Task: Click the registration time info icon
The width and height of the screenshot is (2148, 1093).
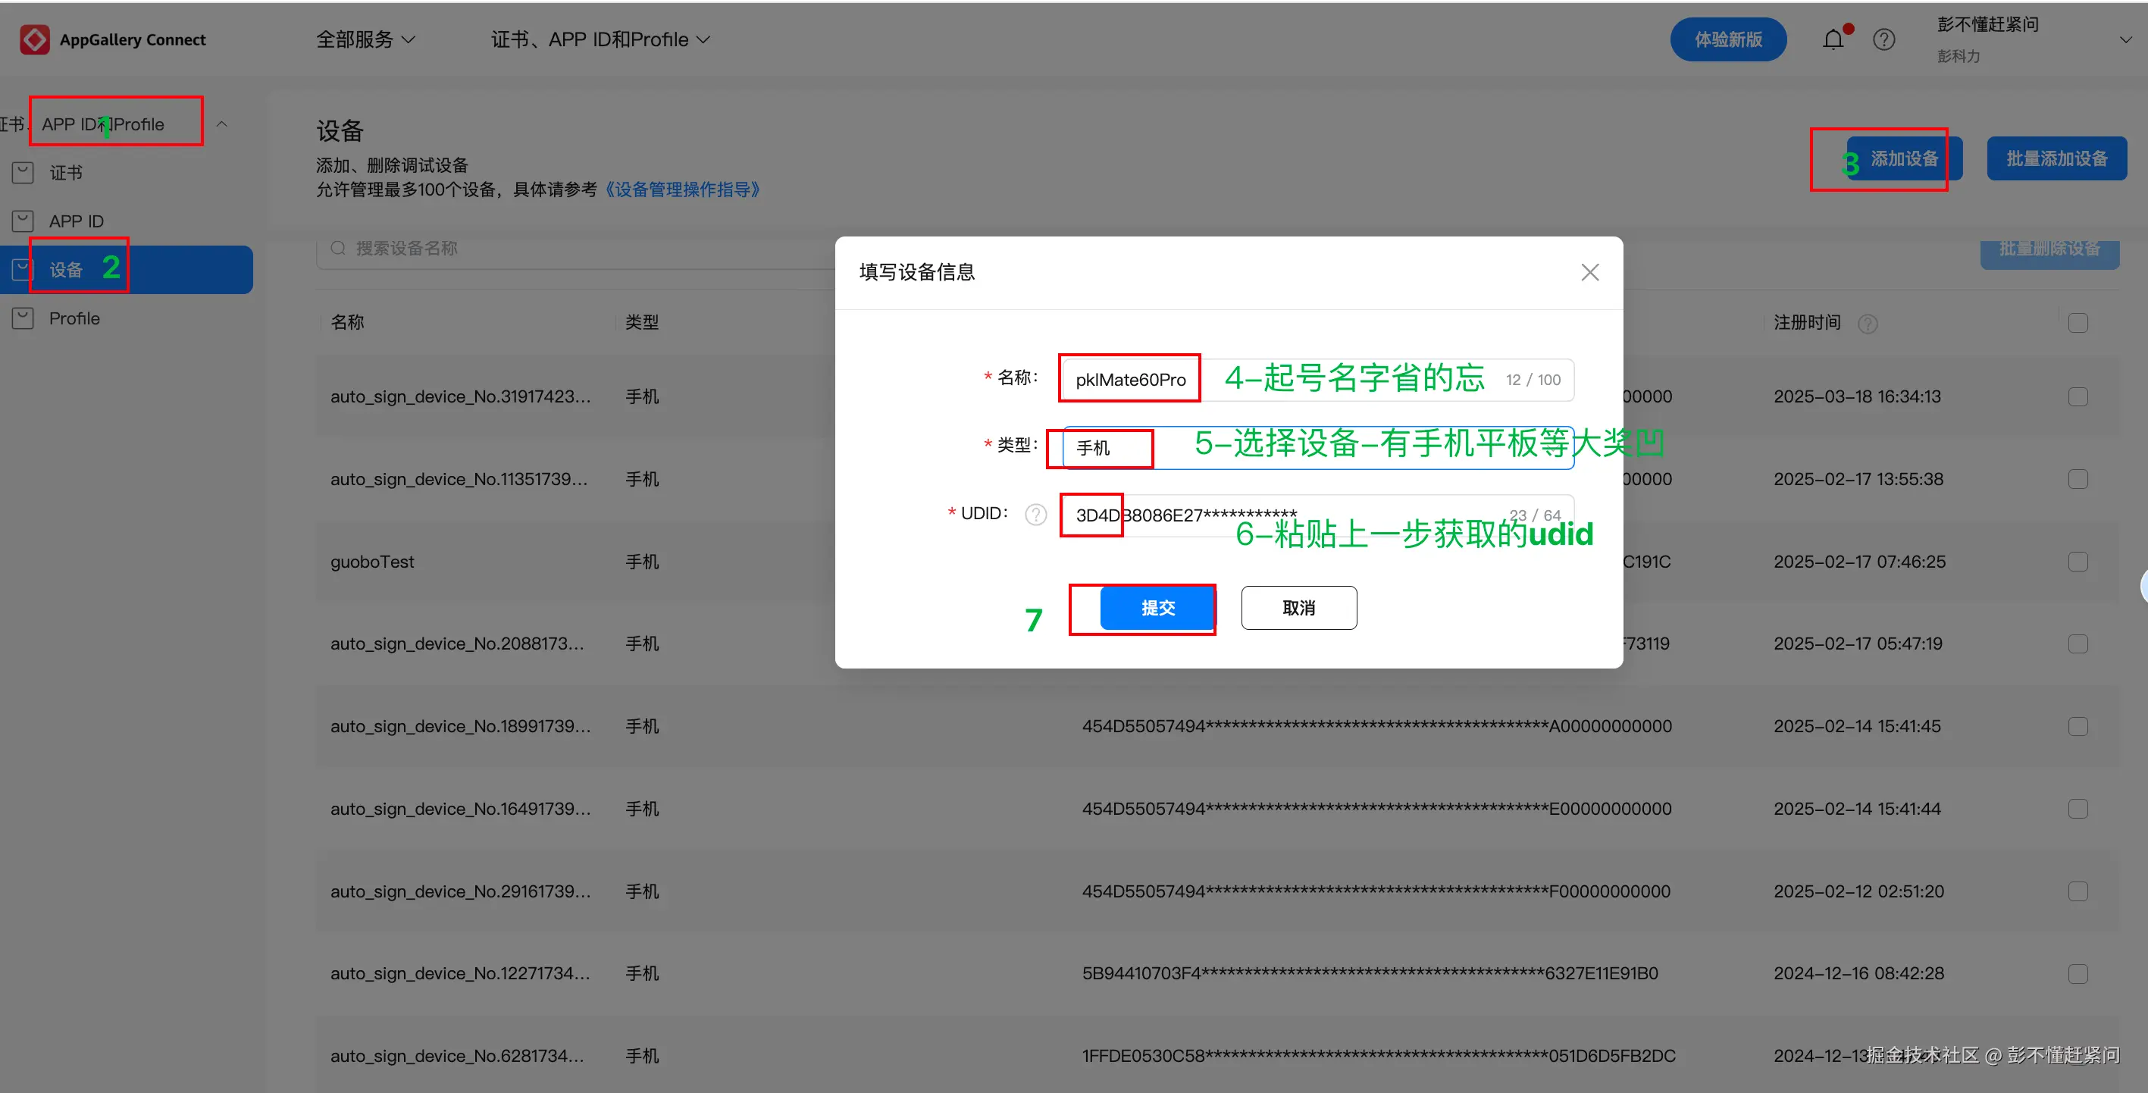Action: tap(1868, 324)
